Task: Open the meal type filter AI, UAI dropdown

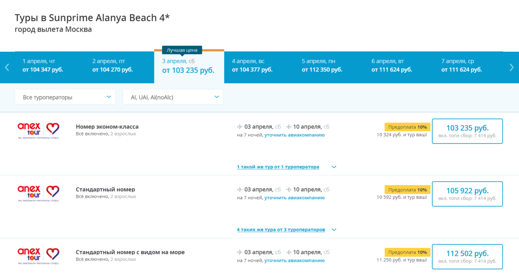Action: pyautogui.click(x=173, y=96)
